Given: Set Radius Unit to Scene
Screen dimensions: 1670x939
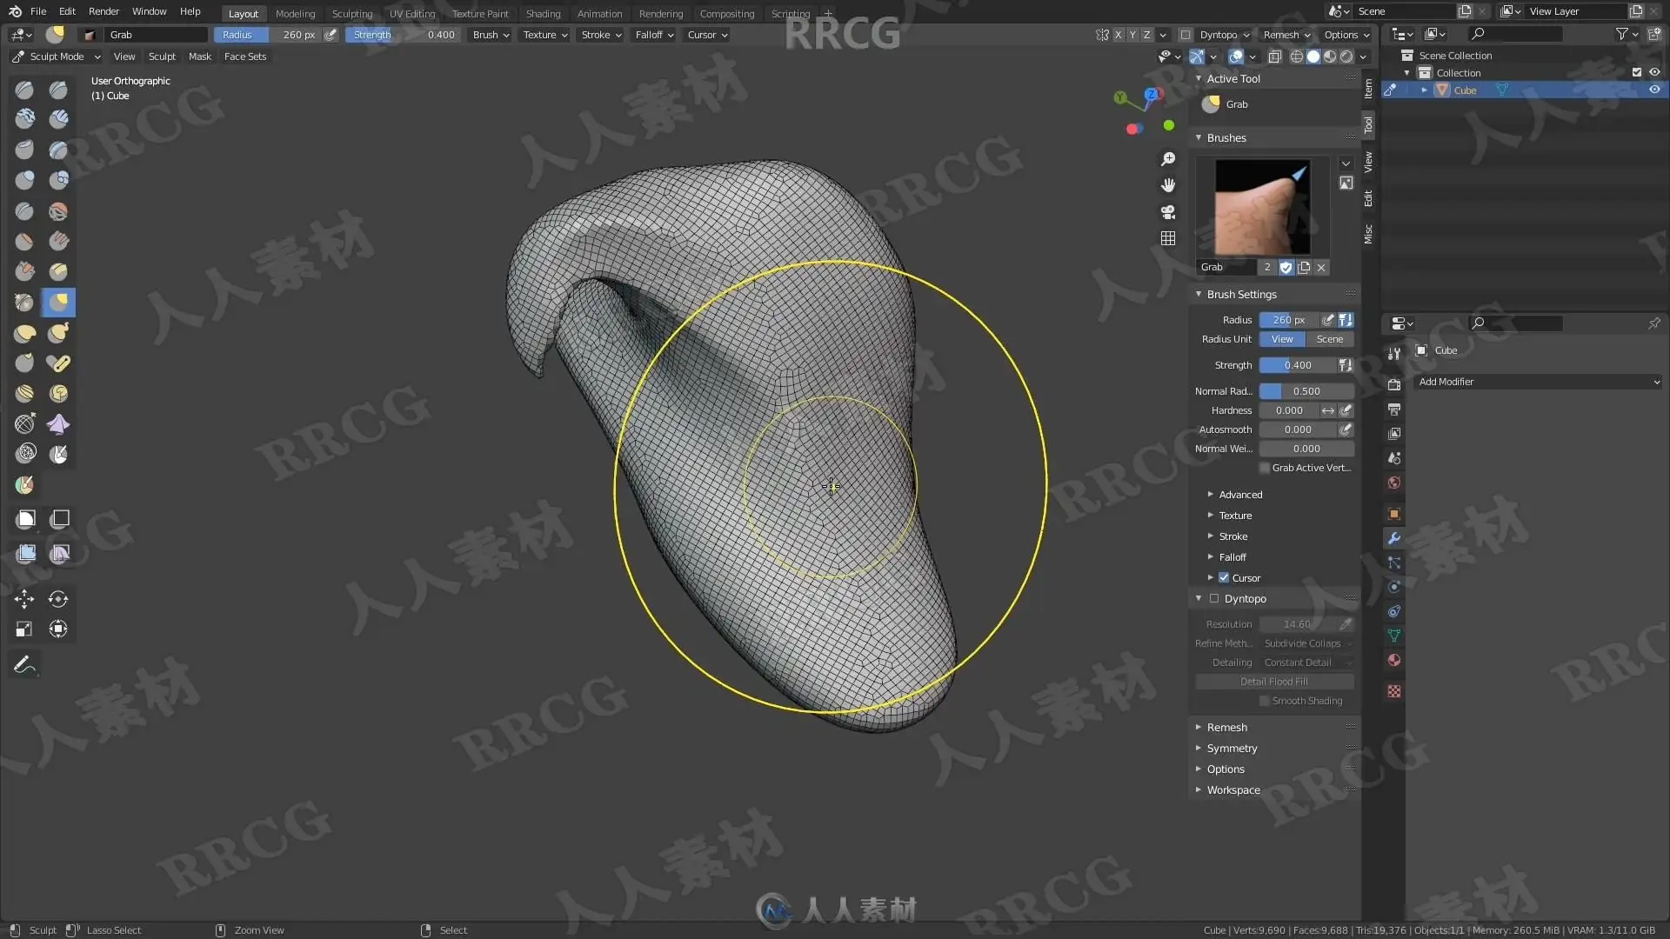Looking at the screenshot, I should coord(1329,339).
